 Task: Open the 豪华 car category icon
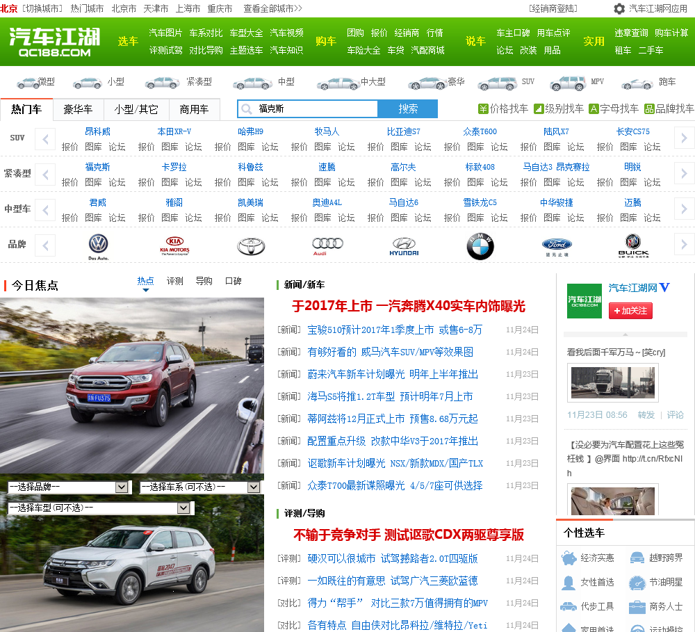427,83
